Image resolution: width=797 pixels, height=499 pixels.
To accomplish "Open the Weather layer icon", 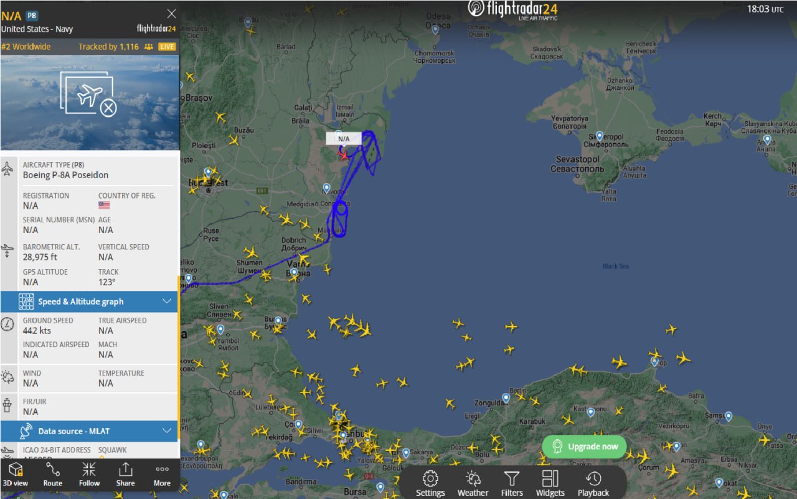I will (x=473, y=478).
